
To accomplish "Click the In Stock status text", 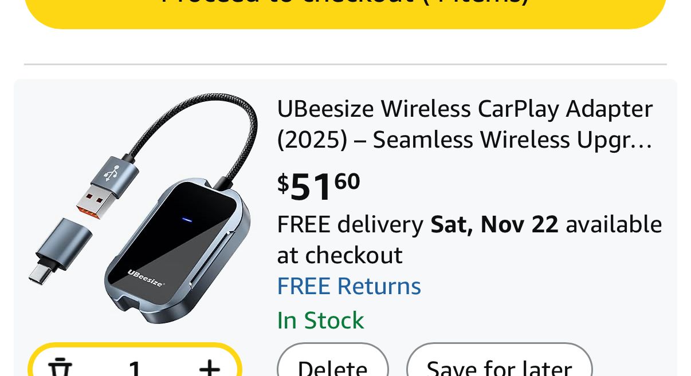I will [320, 320].
